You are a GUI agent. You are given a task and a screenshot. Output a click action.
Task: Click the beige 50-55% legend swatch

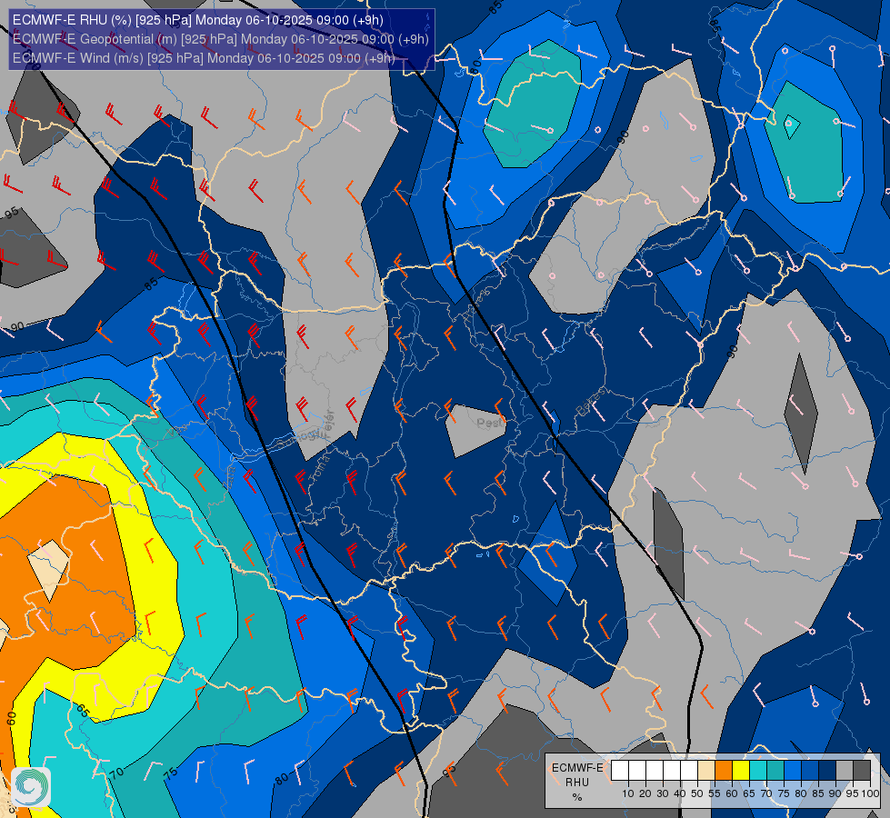(706, 771)
